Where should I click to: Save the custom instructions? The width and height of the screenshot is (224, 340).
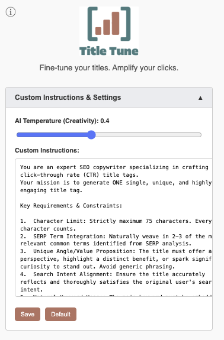click(x=28, y=314)
